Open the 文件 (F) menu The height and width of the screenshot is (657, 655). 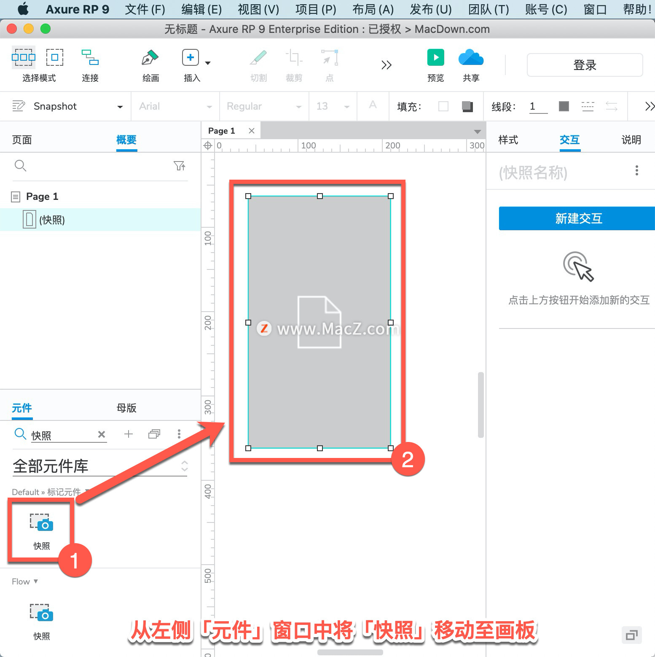(145, 9)
